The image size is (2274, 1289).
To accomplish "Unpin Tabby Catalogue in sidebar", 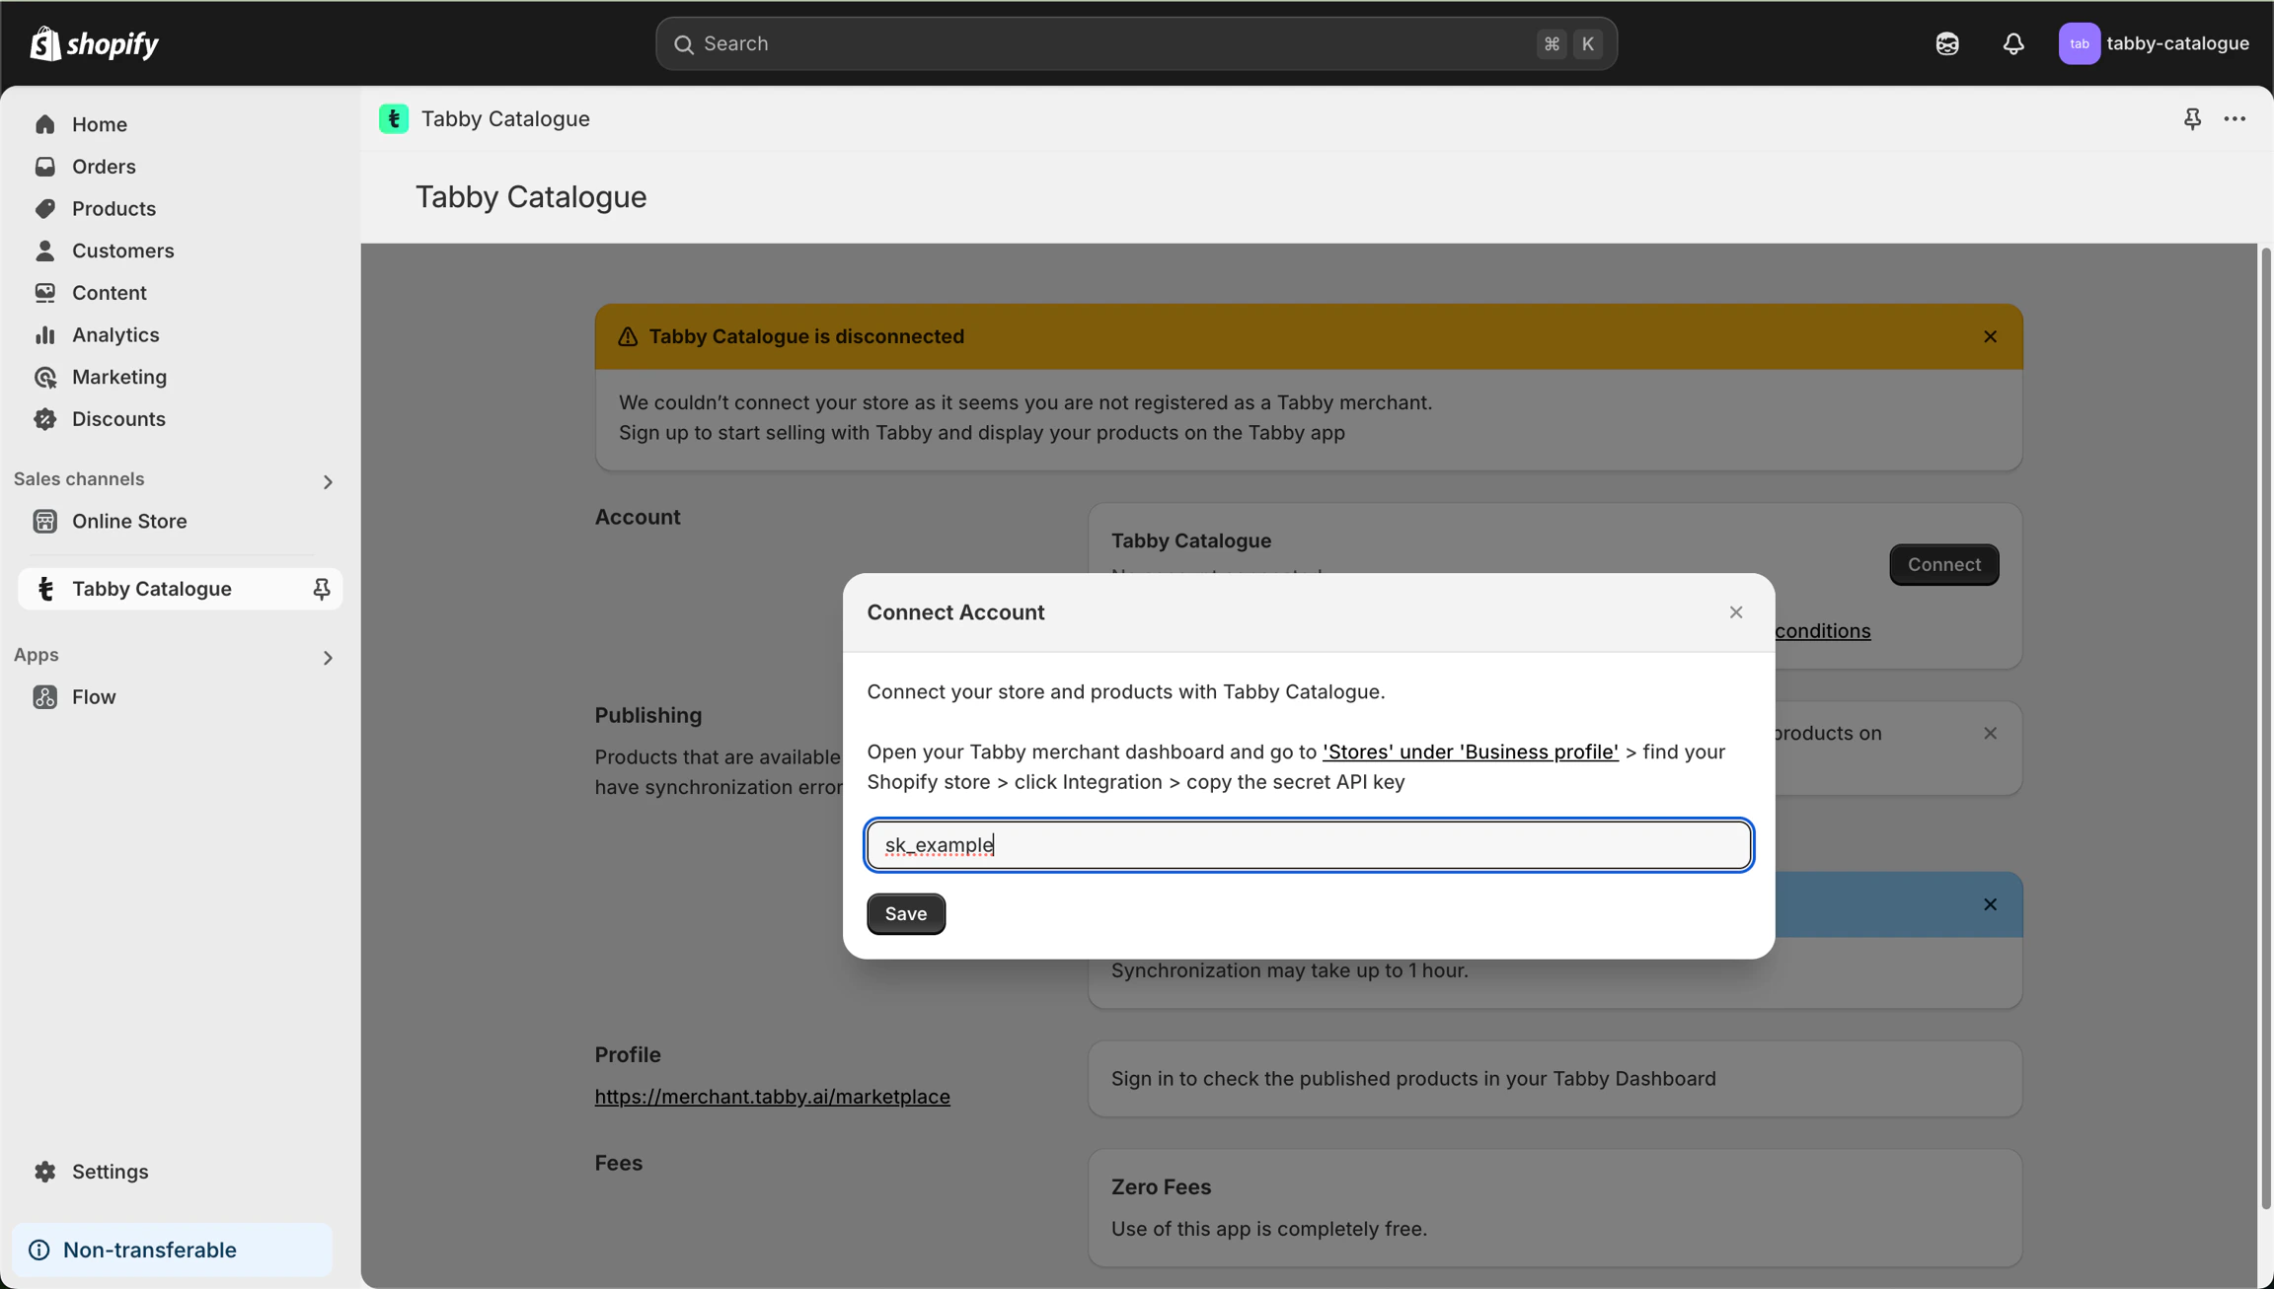I will (x=321, y=589).
